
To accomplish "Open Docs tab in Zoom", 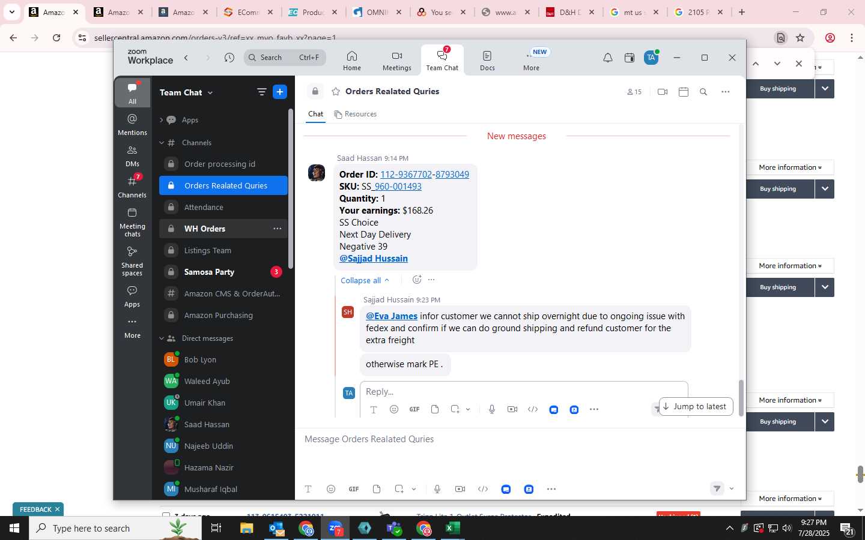I will [487, 61].
